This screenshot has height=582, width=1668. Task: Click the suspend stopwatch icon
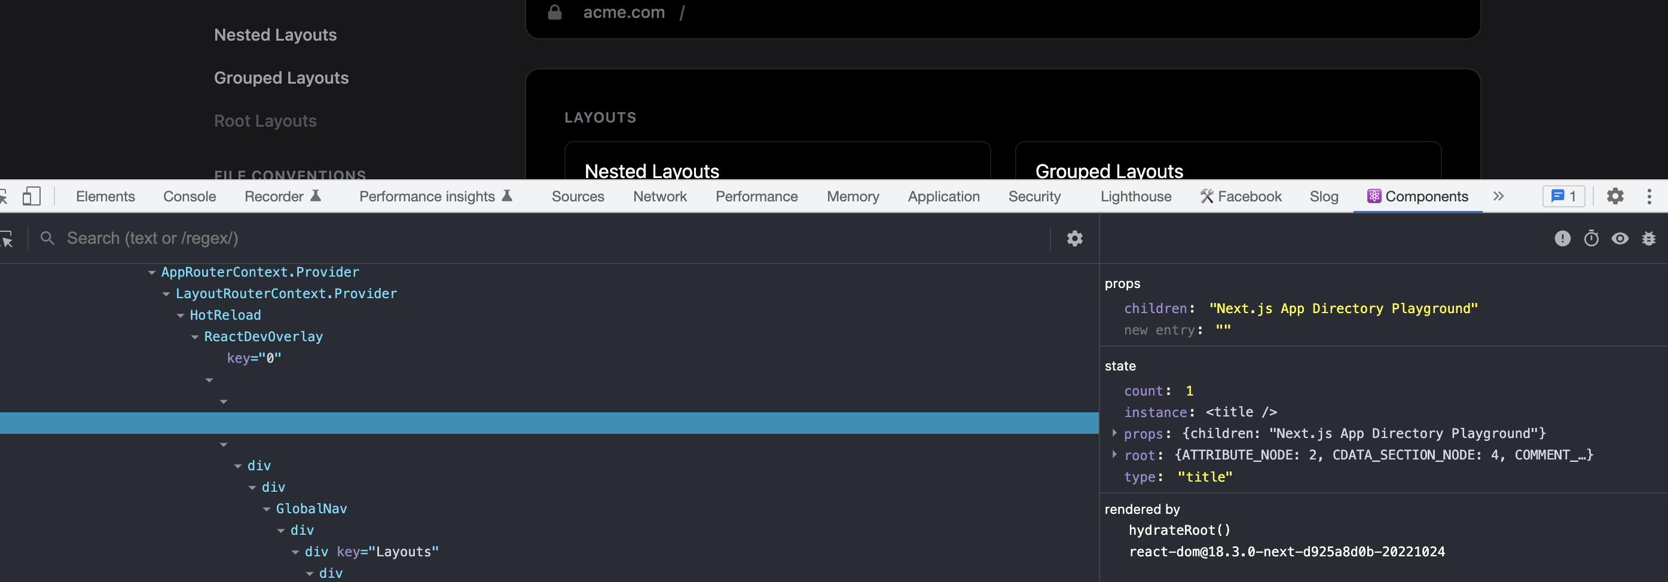1591,238
